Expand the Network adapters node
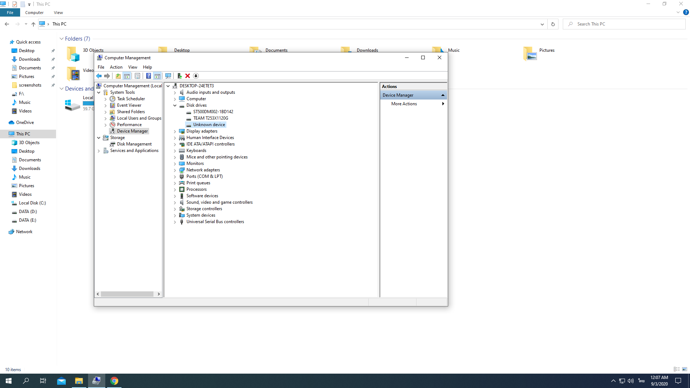Image resolution: width=690 pixels, height=388 pixels. click(x=175, y=170)
